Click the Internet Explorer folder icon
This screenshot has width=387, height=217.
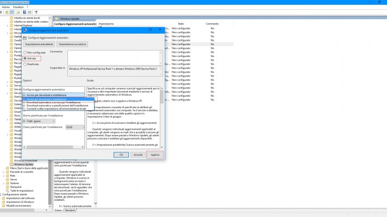point(11,25)
